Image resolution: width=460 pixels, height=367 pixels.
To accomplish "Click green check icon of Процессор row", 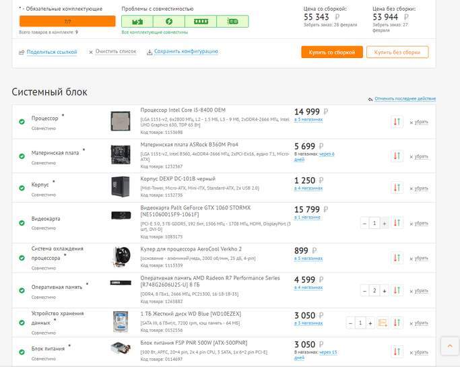I will 22,121.
